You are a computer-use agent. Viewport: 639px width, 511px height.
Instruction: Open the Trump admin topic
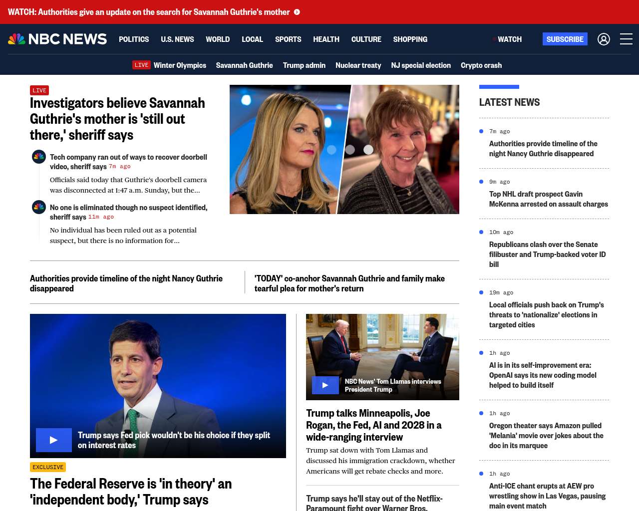pos(304,65)
